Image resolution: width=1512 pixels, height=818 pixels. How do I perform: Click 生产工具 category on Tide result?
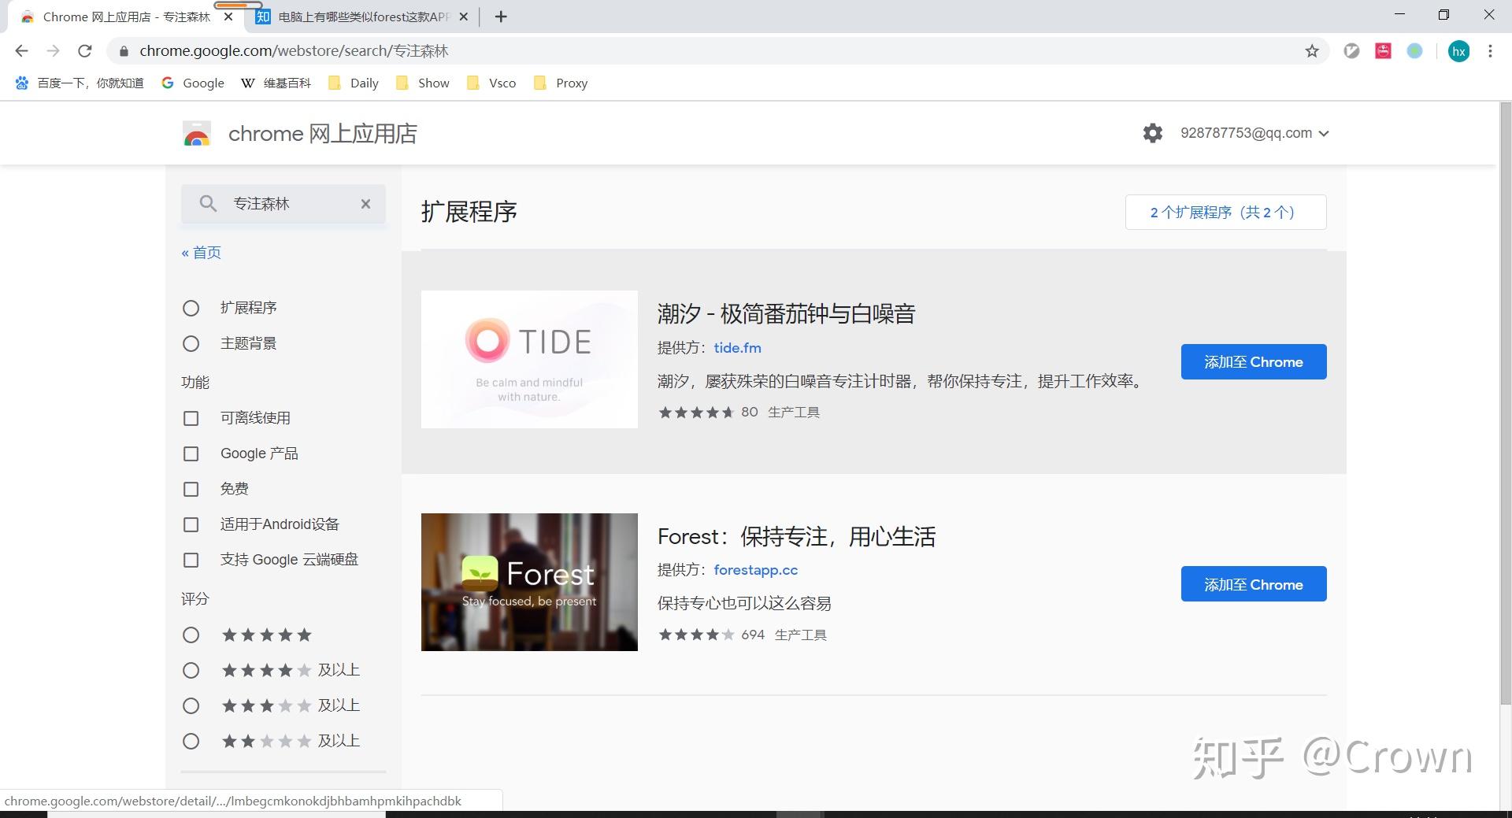tap(794, 412)
